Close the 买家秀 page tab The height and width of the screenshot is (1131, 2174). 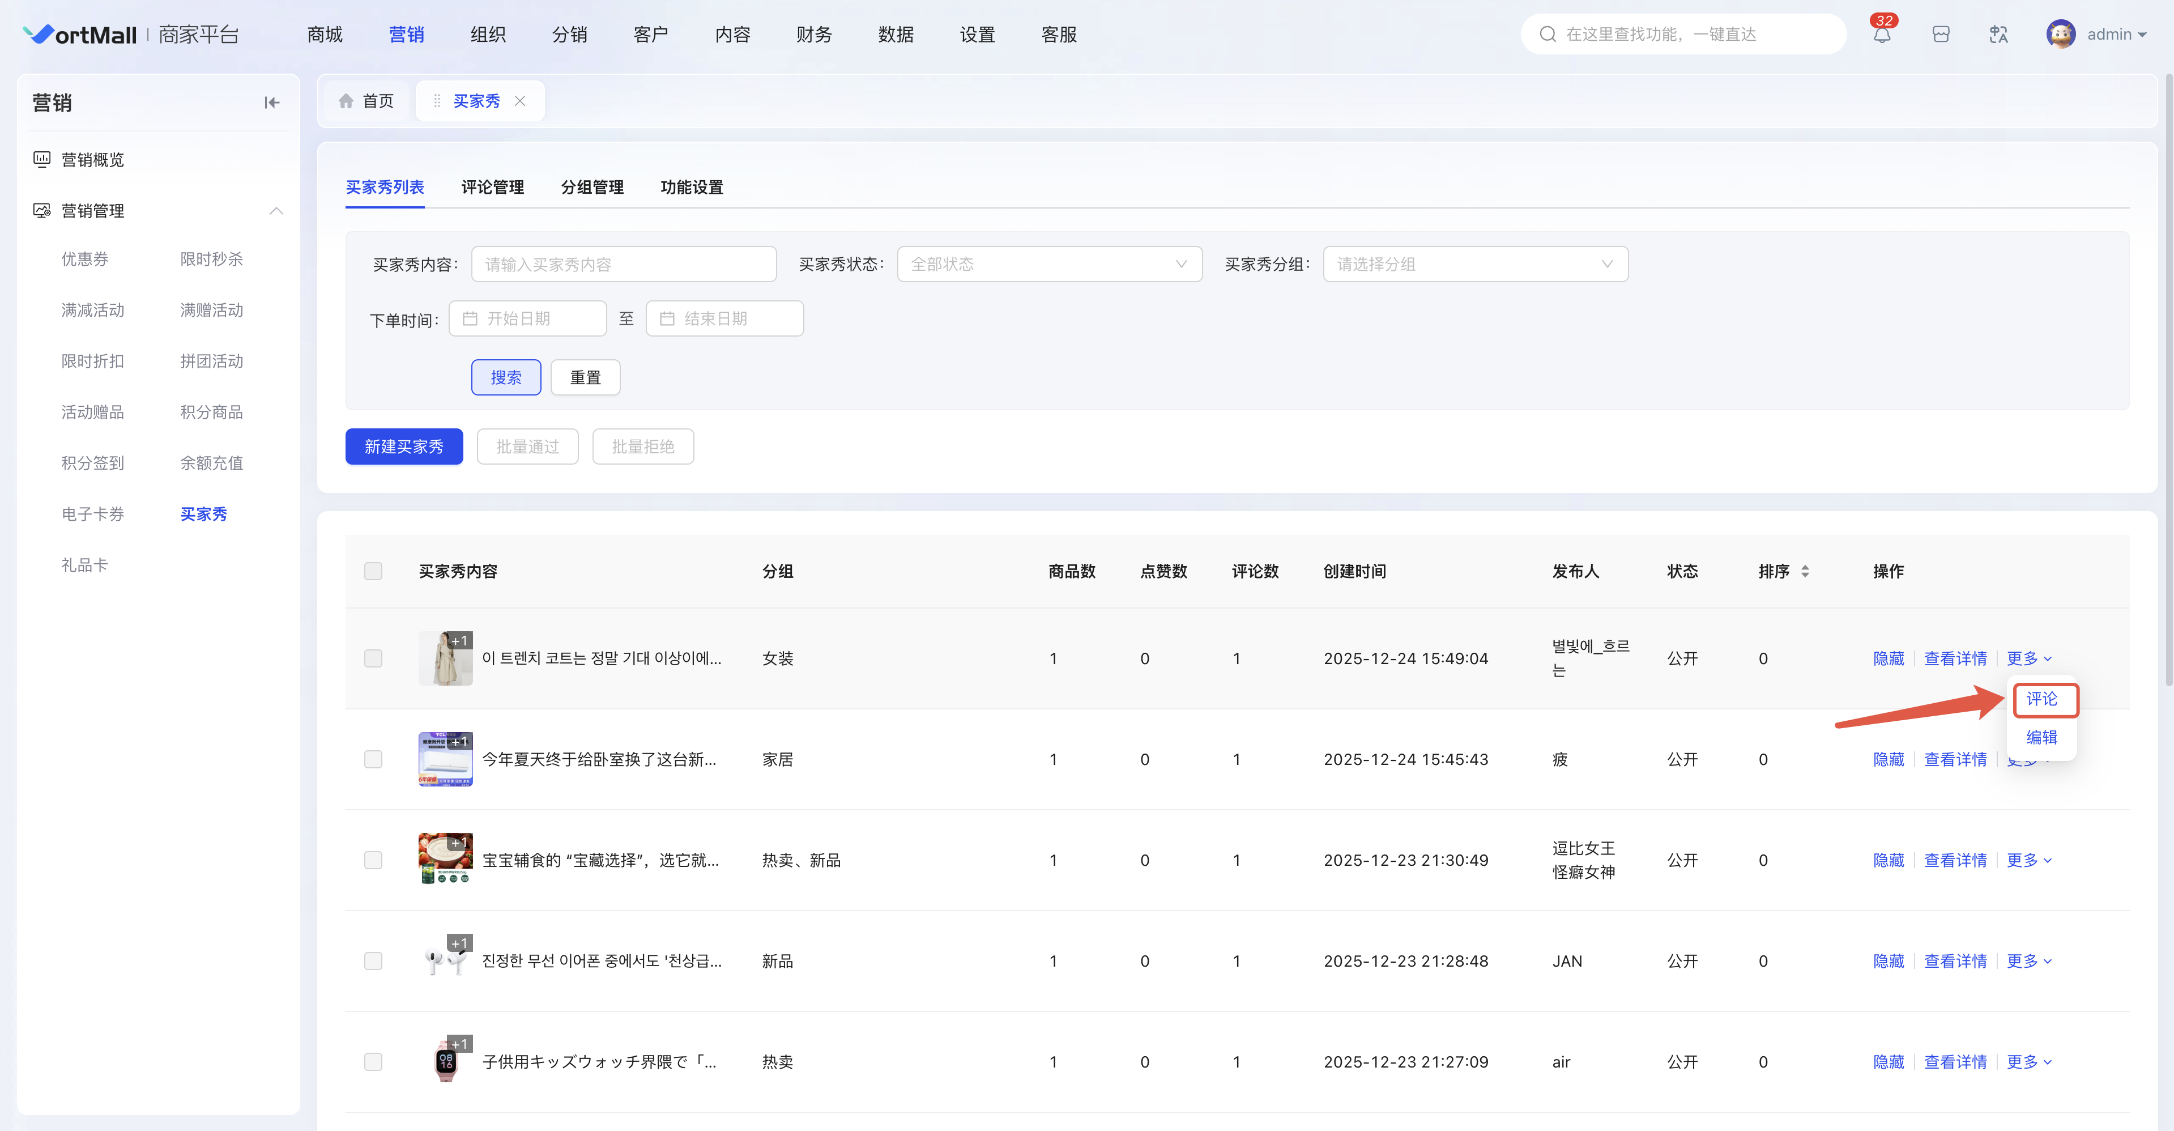click(x=520, y=101)
